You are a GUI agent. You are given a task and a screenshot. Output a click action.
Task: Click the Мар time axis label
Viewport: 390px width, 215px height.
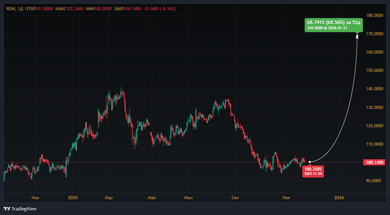coord(109,198)
